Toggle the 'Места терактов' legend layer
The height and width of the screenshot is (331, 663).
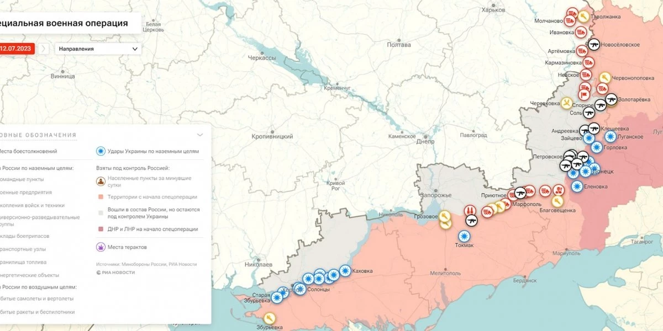pos(100,247)
